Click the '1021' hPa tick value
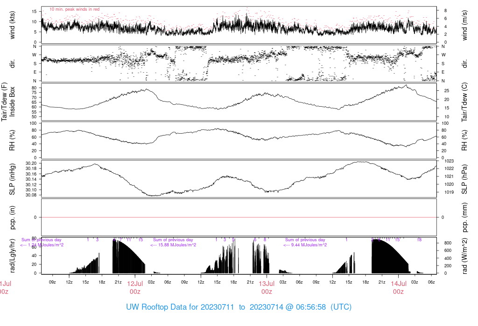The image size is (478, 326). [449, 177]
